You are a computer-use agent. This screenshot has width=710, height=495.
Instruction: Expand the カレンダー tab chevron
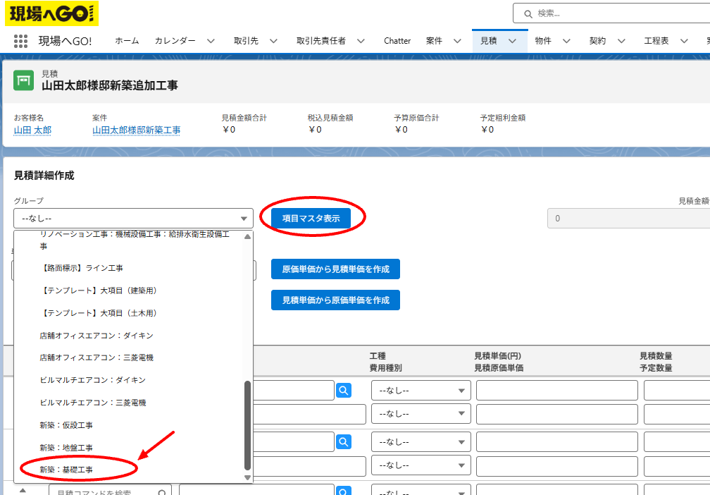tap(211, 41)
